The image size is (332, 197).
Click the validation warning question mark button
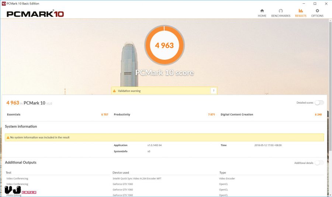pyautogui.click(x=214, y=91)
